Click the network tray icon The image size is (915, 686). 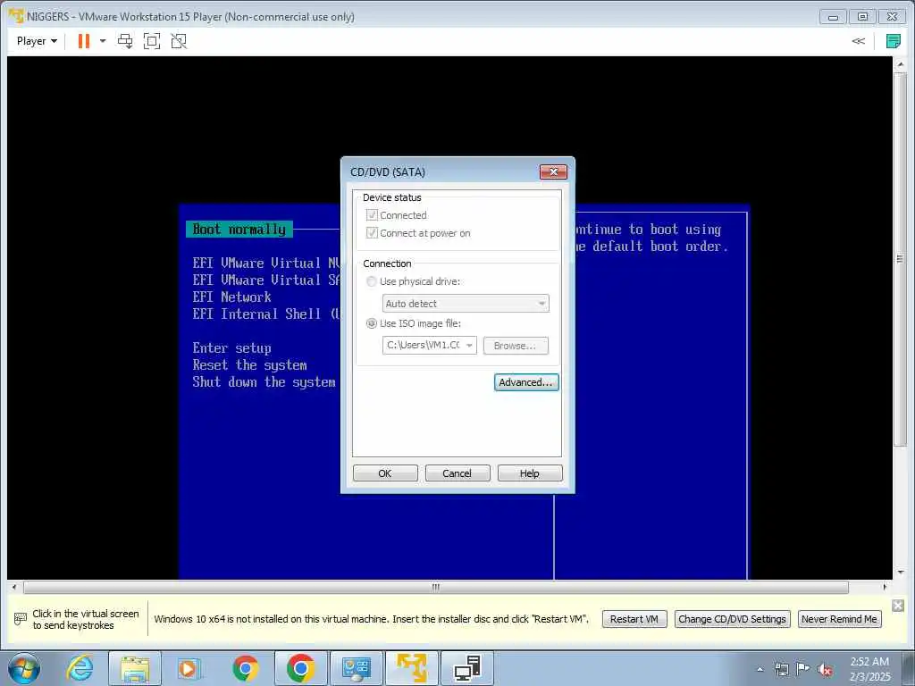pos(781,669)
